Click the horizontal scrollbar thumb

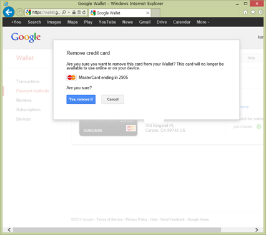coord(117,230)
